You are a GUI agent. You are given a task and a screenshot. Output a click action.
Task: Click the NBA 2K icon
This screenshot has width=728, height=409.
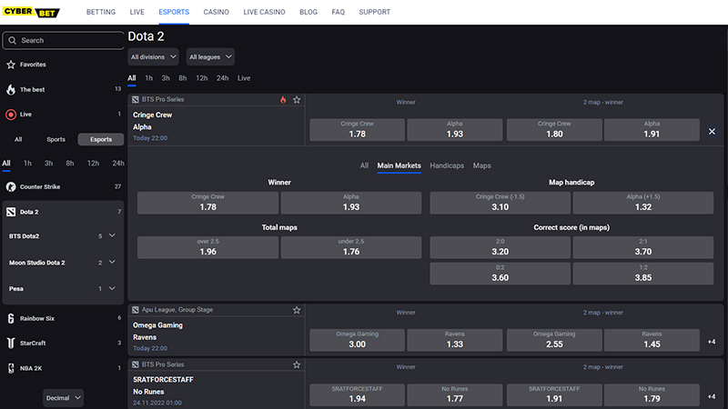pyautogui.click(x=11, y=368)
